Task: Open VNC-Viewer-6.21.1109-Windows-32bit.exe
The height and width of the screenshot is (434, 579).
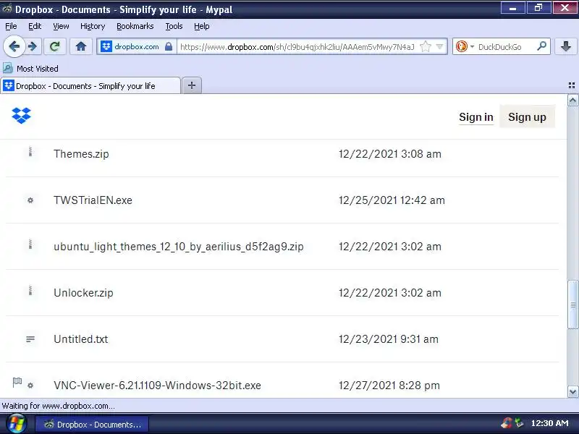Action: 157,386
